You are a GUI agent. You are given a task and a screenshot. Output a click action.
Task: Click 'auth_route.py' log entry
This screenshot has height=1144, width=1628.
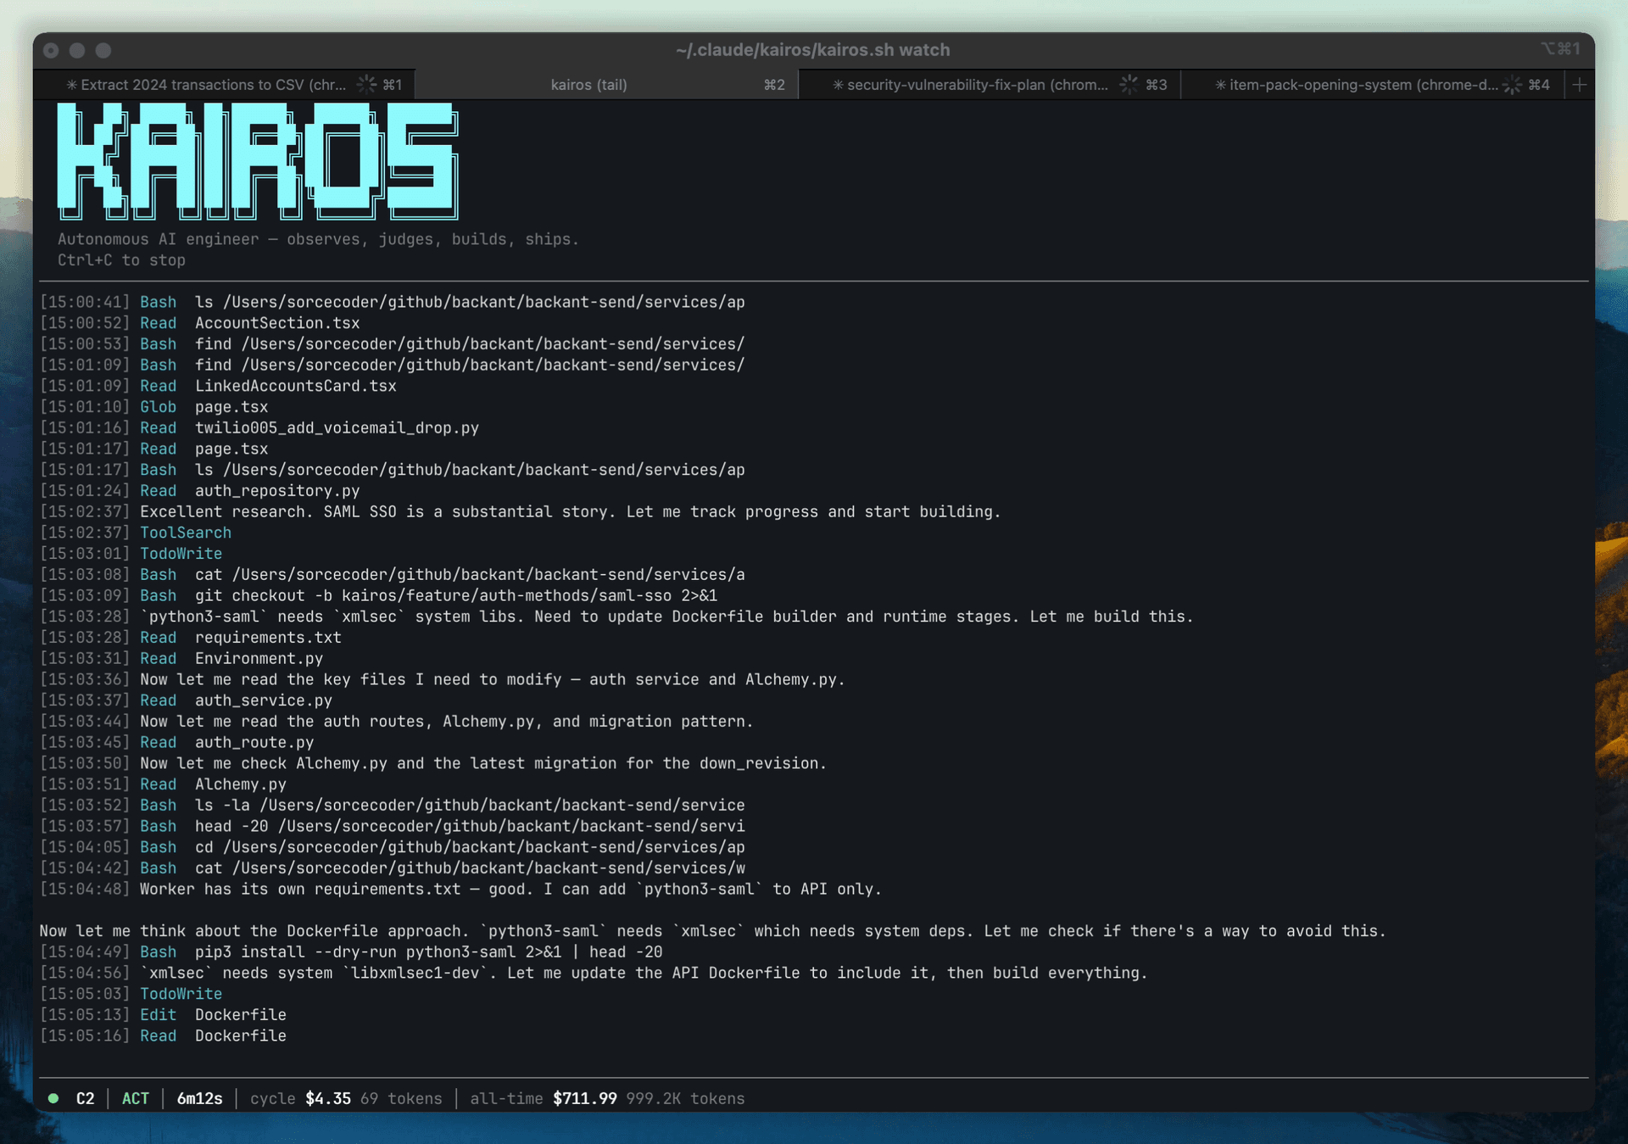click(x=254, y=743)
